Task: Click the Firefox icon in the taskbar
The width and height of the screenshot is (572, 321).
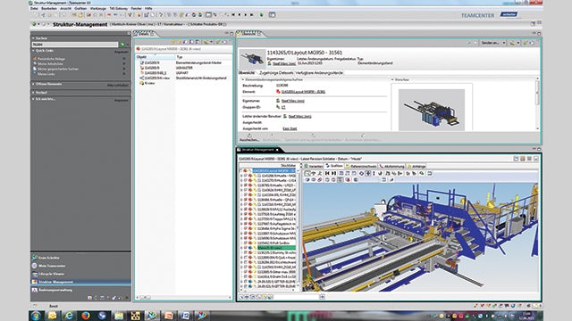Action: [86, 316]
